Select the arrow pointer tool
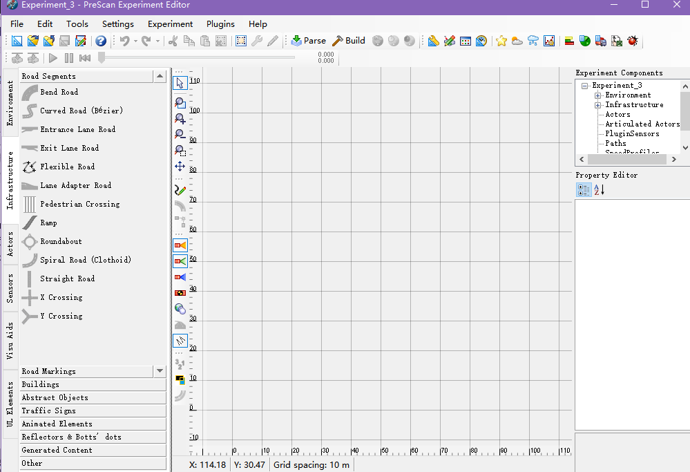690x472 pixels. (180, 83)
